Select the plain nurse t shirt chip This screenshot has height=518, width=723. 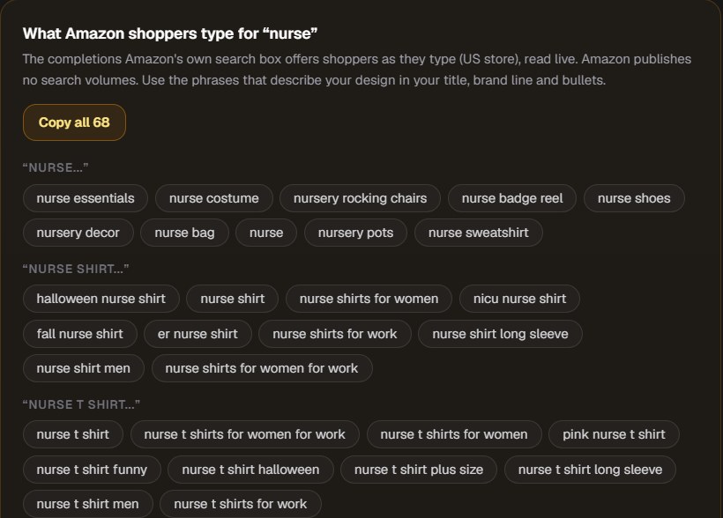pos(73,434)
